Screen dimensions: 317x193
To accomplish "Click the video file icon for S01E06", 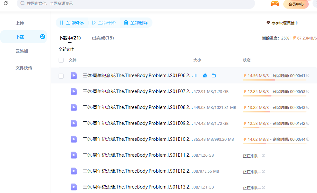I will 74,75.
